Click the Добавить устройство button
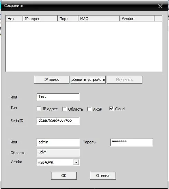 [88, 79]
